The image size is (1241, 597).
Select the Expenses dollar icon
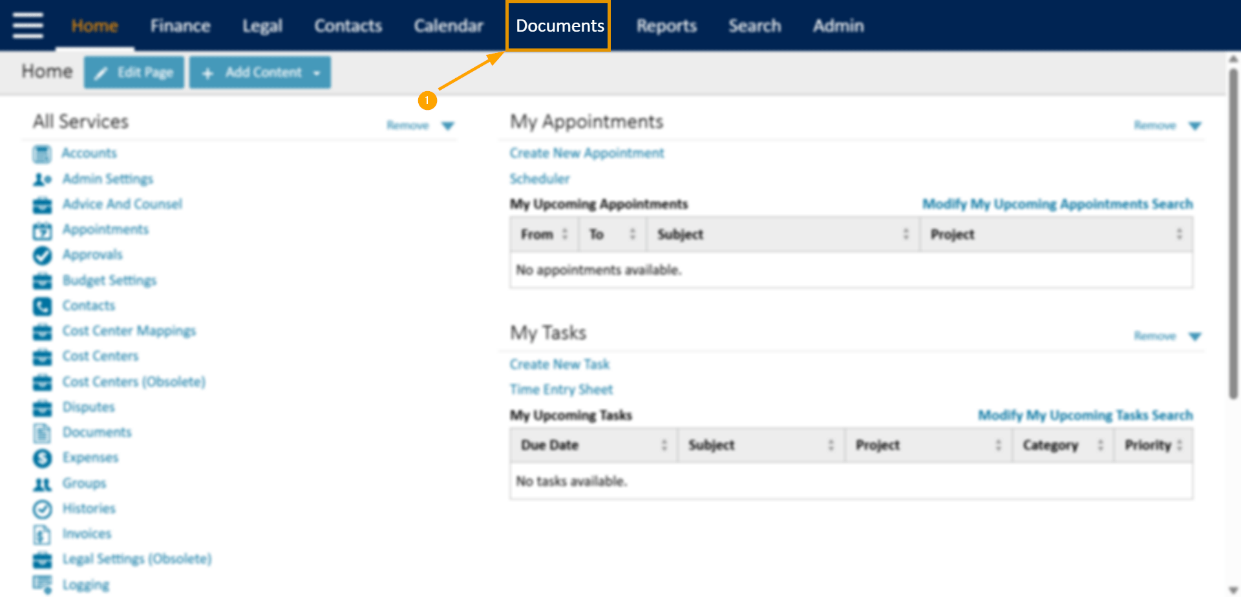tap(41, 458)
